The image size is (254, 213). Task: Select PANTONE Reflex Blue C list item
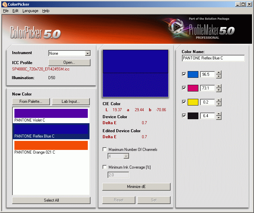tap(51, 131)
